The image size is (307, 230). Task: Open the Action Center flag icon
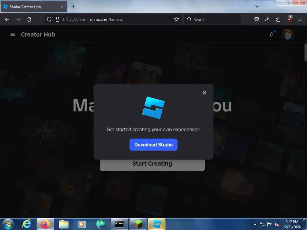270,224
